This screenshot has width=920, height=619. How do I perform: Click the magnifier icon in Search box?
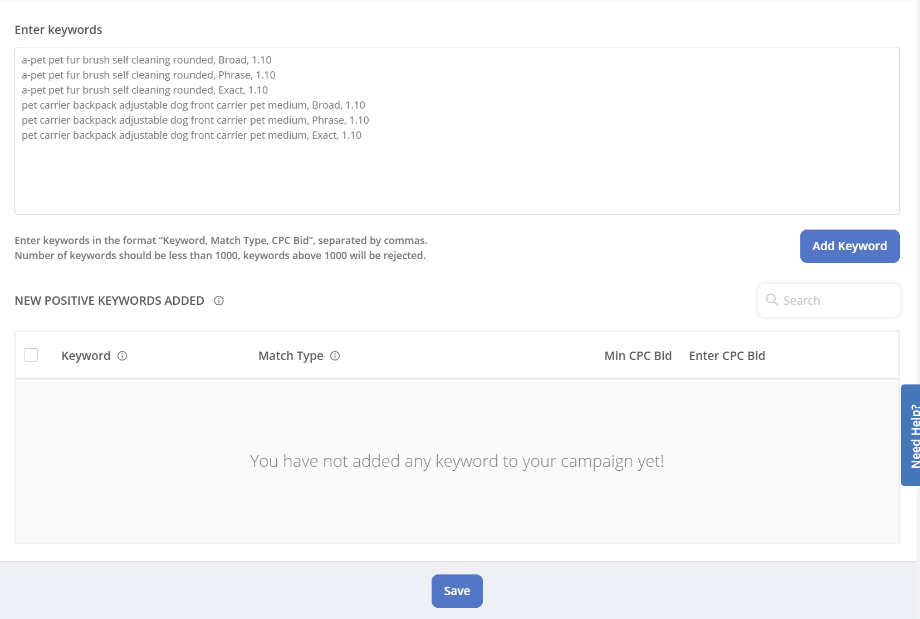pos(772,300)
